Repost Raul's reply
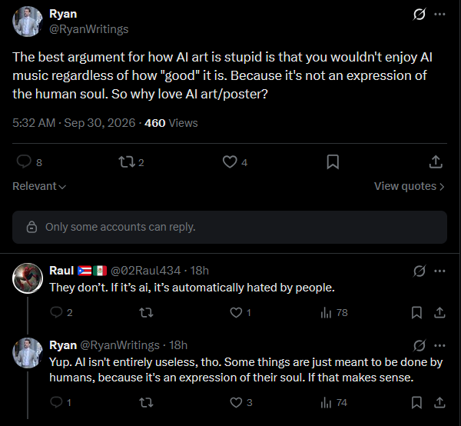Image resolution: width=461 pixels, height=426 pixels. 146,312
